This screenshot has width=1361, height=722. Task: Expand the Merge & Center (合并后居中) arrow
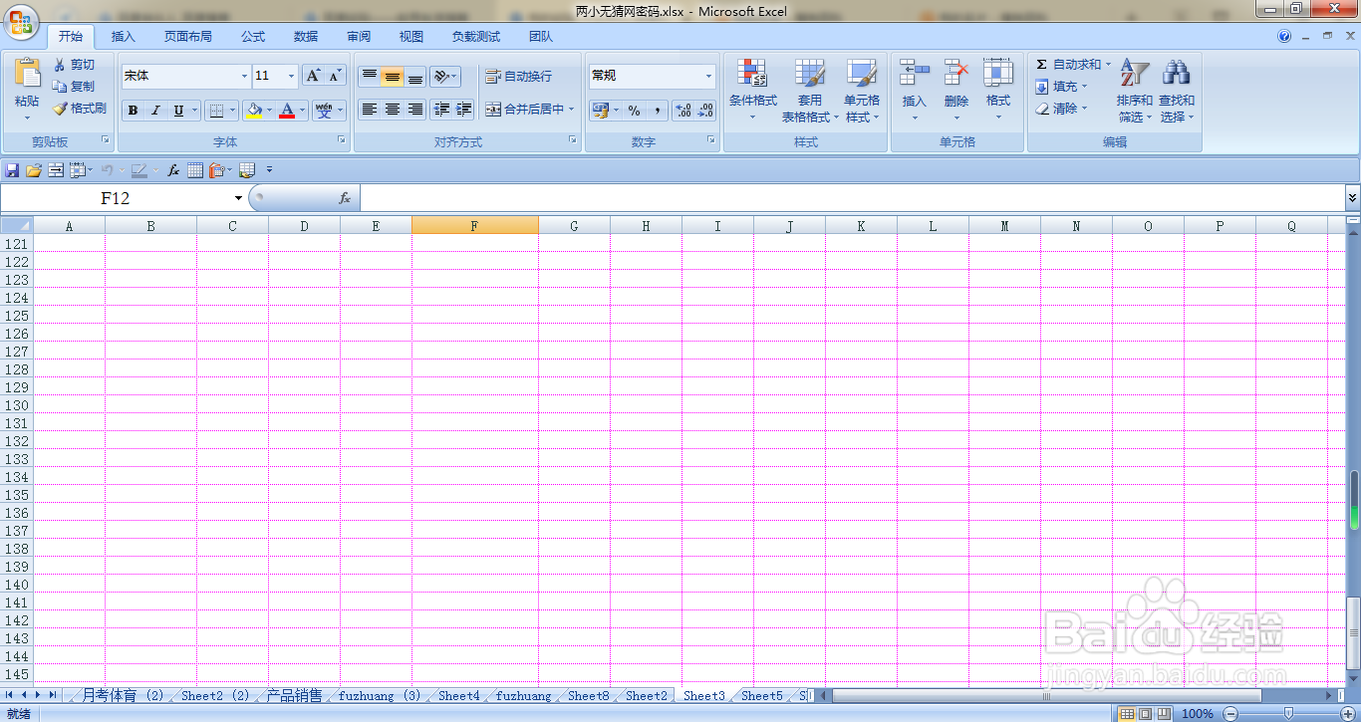572,110
